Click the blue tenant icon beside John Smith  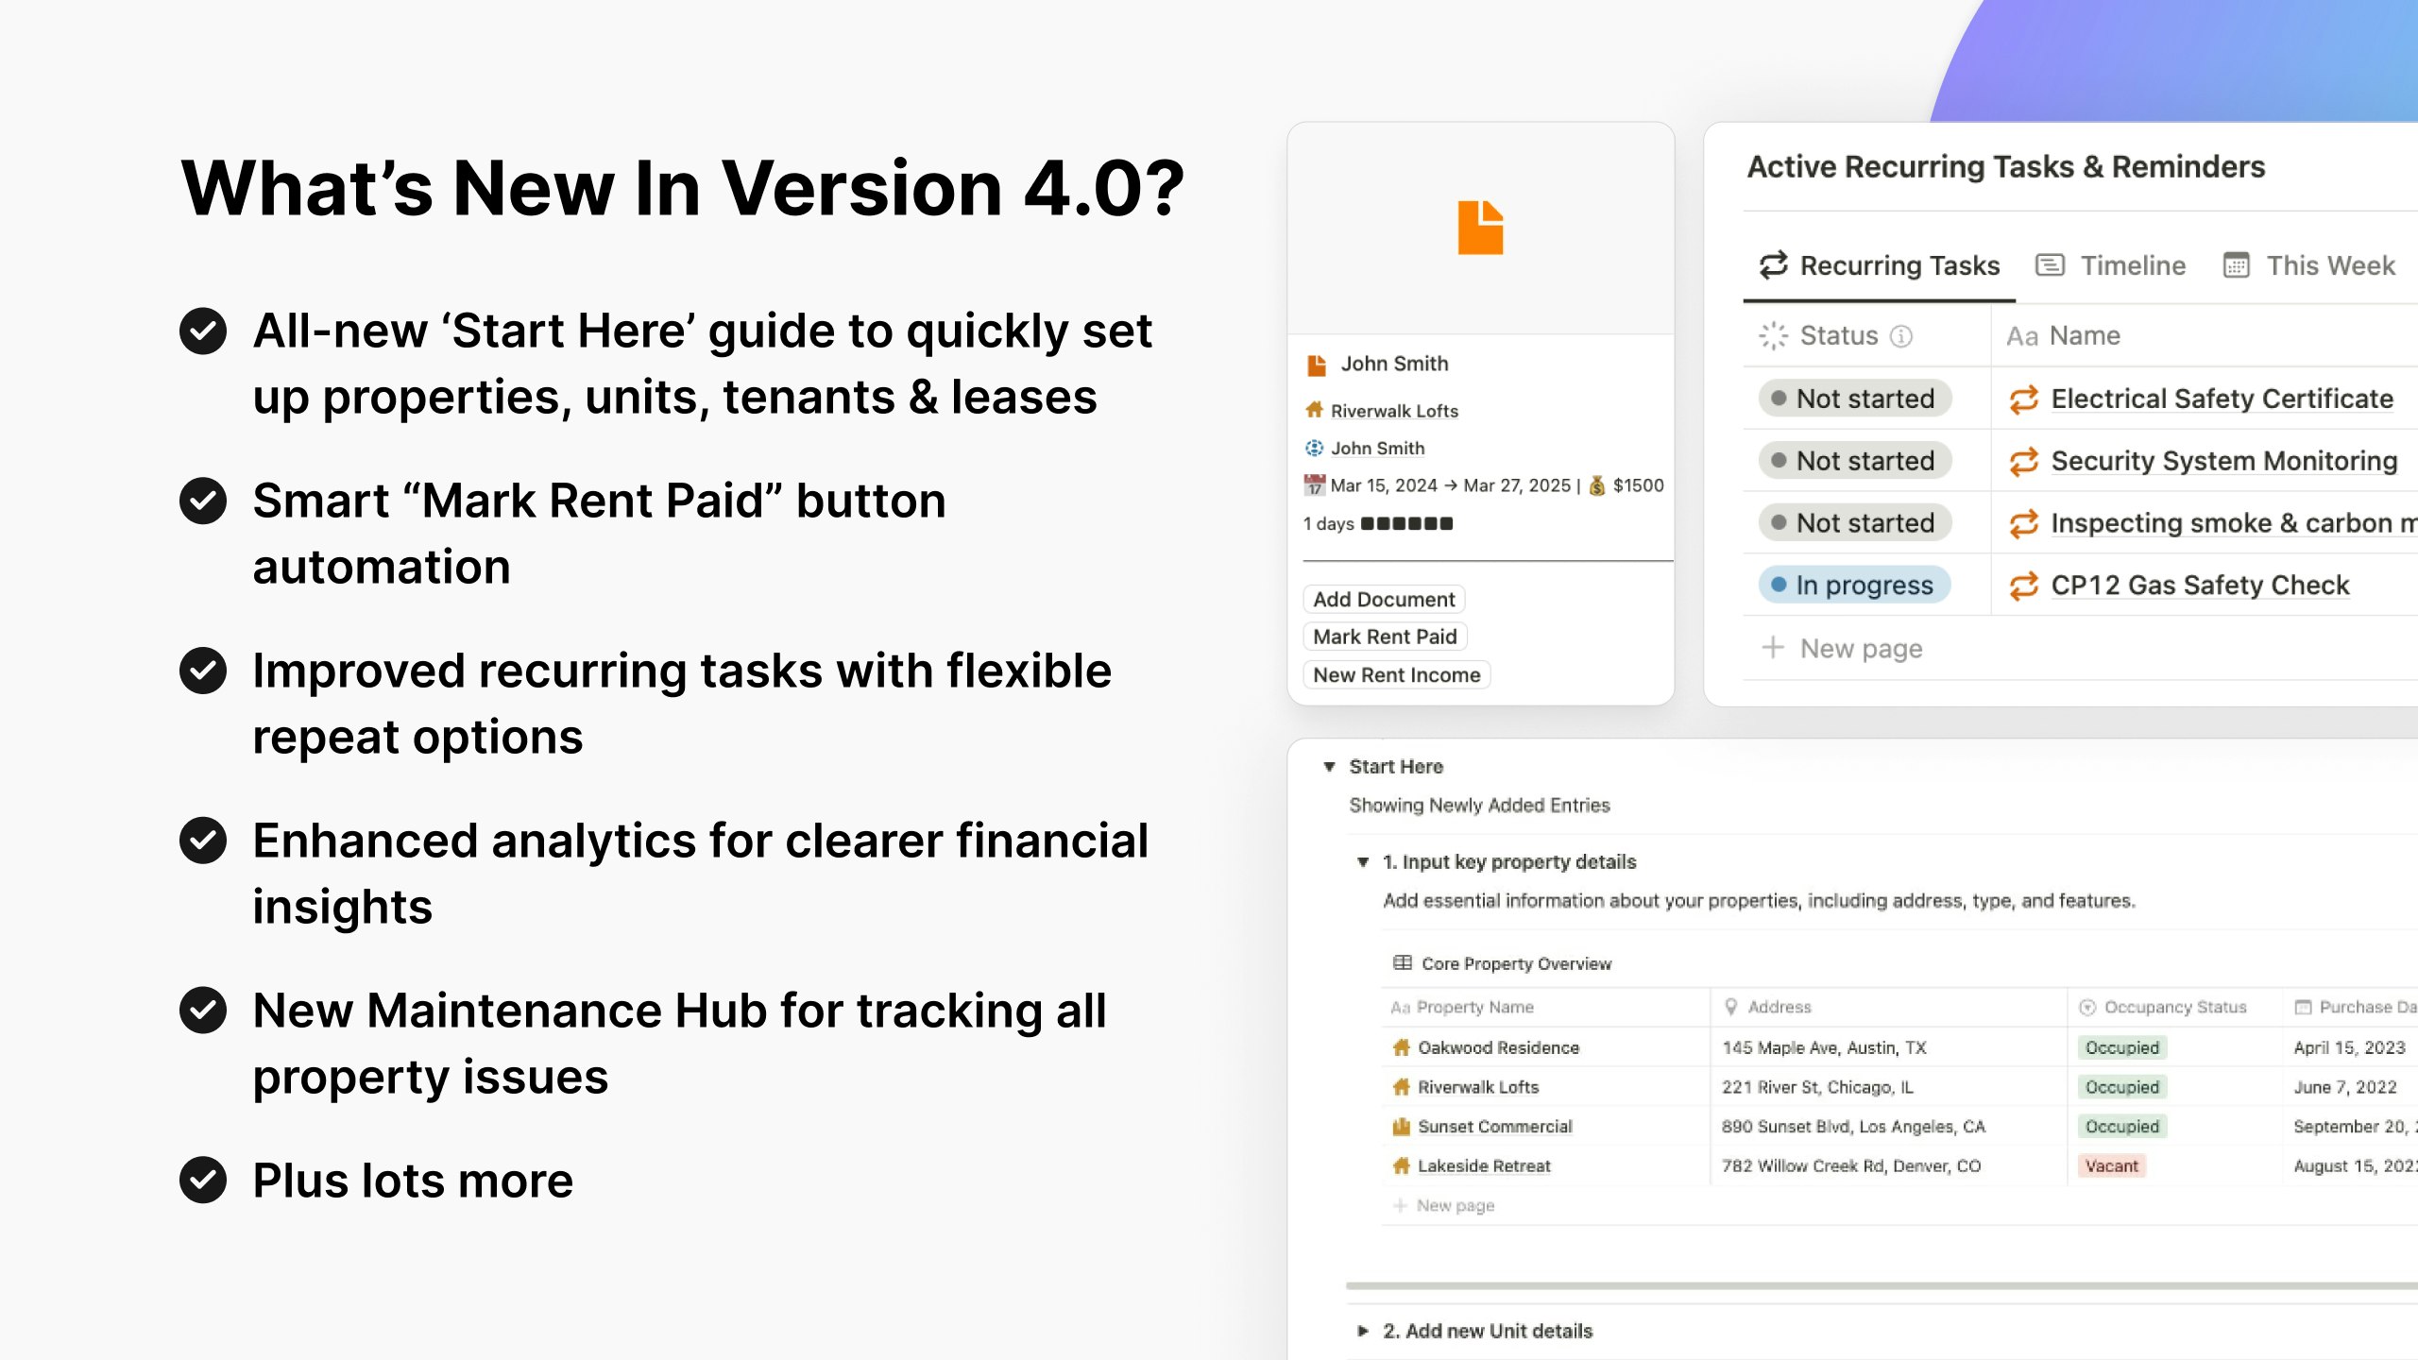1314,448
